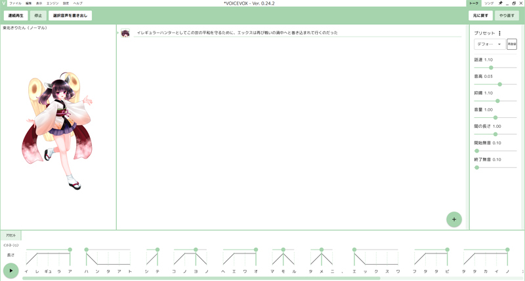Toggle the pin window icon
525x281 pixels.
click(x=501, y=3)
